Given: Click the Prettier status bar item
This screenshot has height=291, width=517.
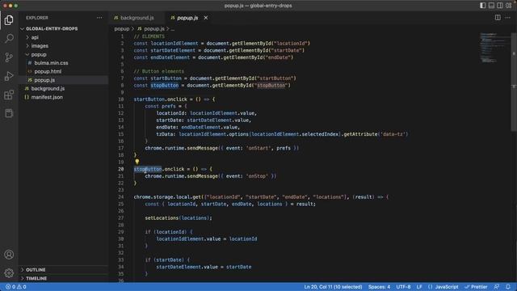Looking at the screenshot, I should (x=476, y=287).
